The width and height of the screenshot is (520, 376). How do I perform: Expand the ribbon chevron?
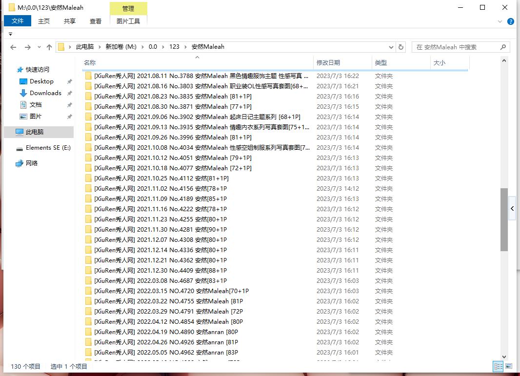point(500,21)
